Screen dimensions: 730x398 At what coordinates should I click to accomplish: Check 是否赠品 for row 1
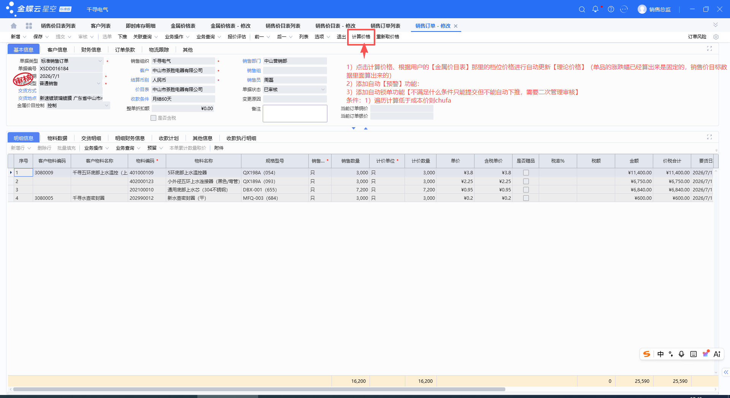tap(526, 173)
